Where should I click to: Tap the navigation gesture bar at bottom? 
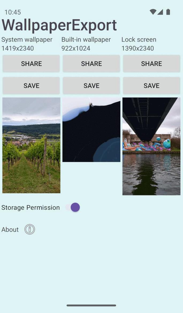click(x=91, y=305)
